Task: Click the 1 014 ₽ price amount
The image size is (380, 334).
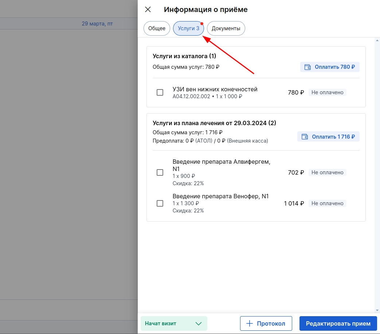Action: click(294, 203)
